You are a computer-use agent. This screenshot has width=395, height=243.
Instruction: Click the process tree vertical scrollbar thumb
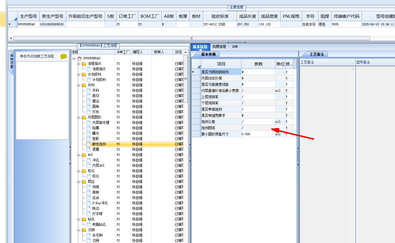coord(186,78)
